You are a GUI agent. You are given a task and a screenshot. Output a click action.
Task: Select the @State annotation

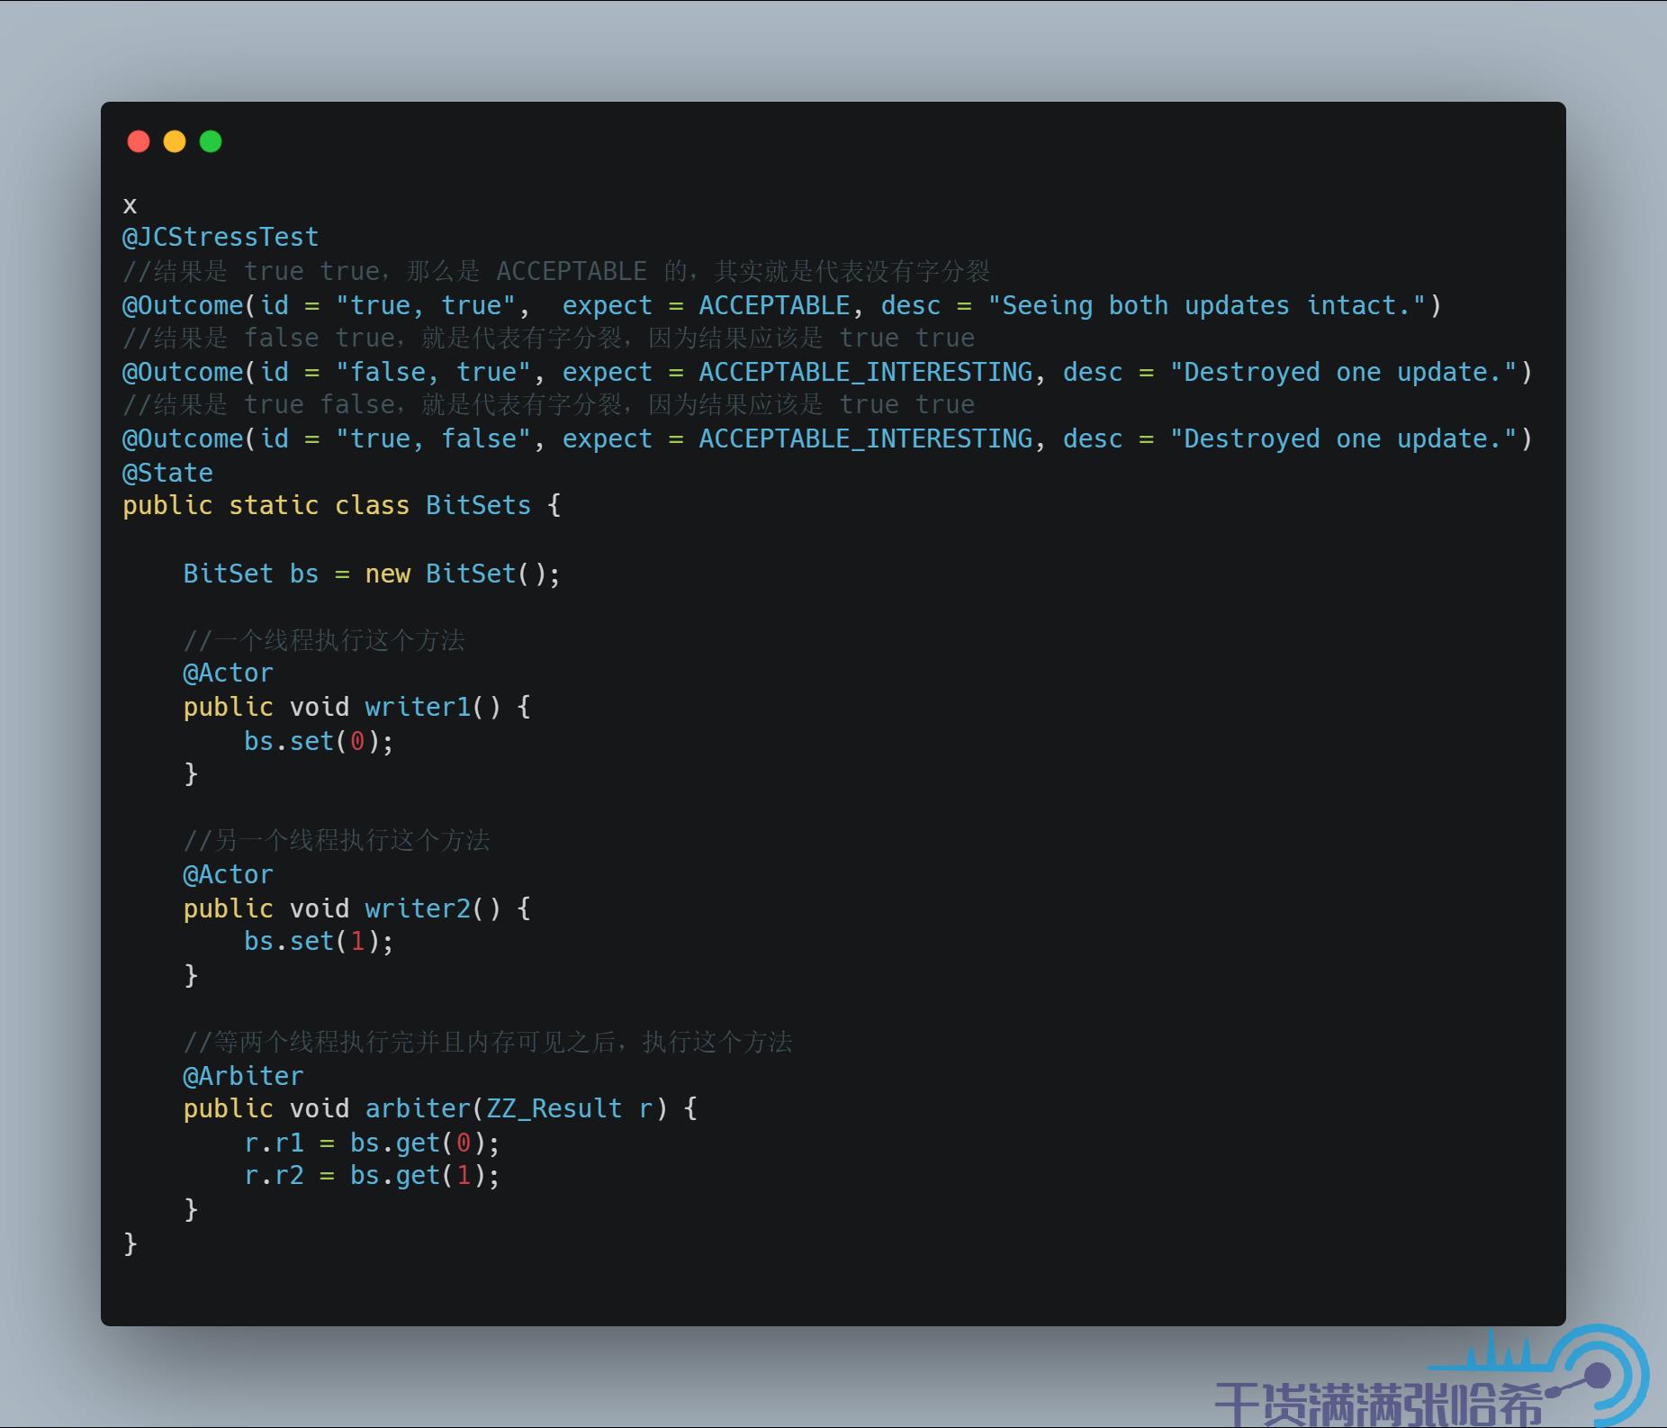168,473
